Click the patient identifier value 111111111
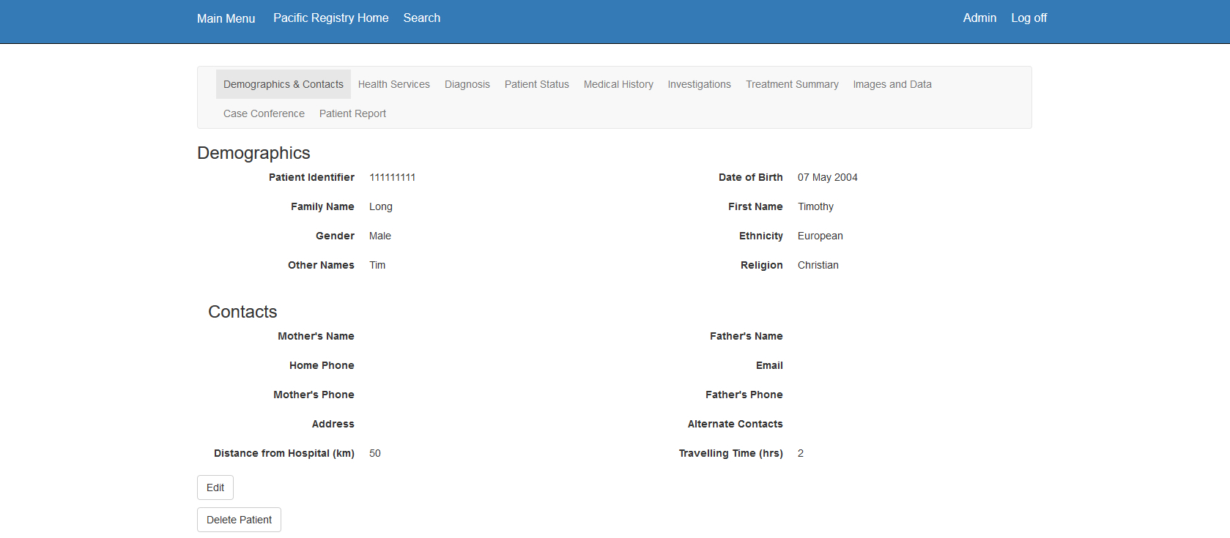 [392, 177]
